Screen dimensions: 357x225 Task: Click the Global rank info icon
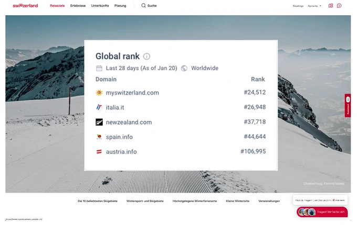pos(146,57)
